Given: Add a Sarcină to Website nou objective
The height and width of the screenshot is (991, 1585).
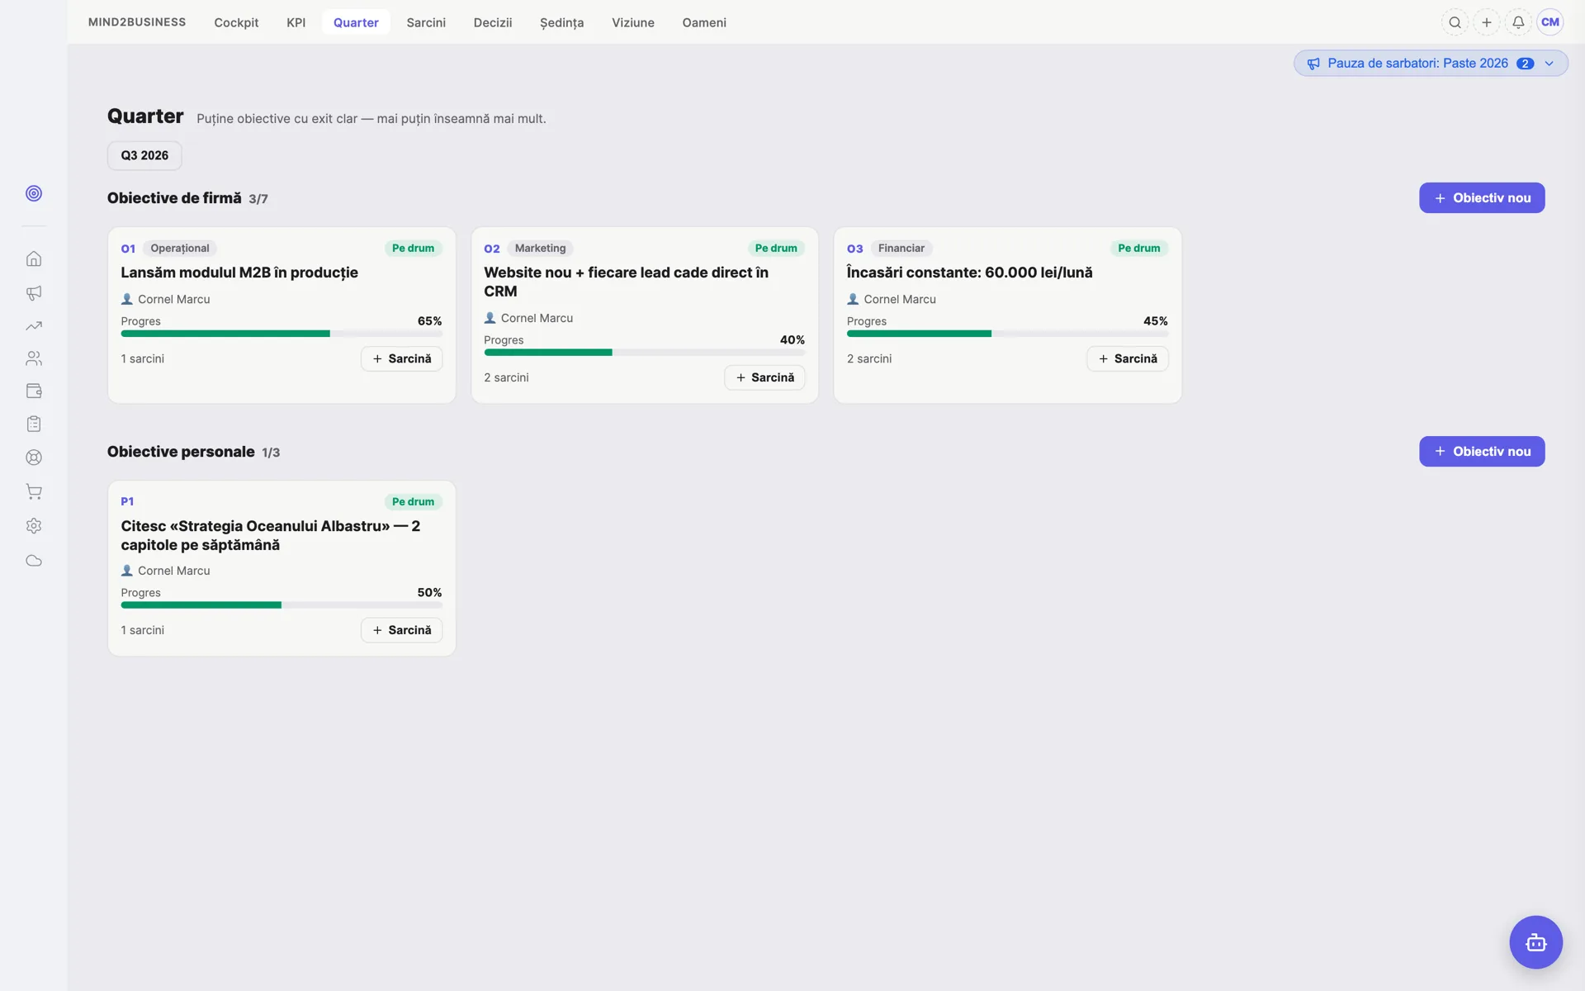Looking at the screenshot, I should [x=764, y=377].
